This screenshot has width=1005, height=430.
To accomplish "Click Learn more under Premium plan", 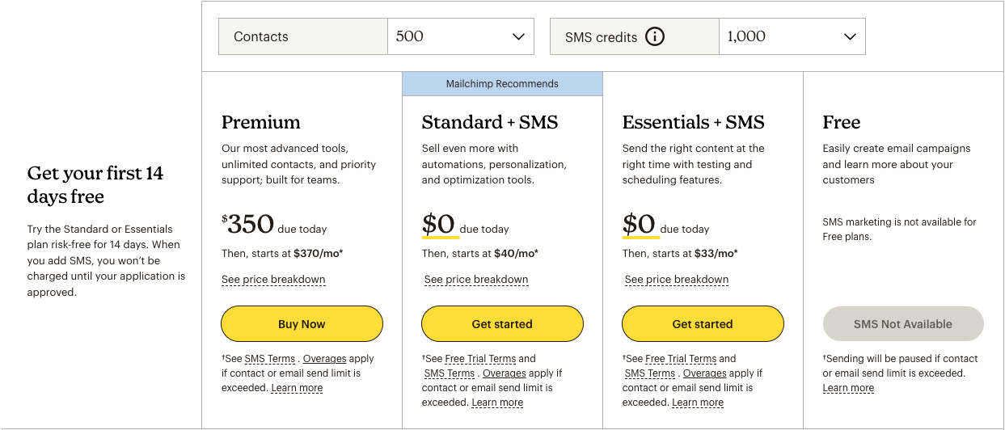I will 297,388.
